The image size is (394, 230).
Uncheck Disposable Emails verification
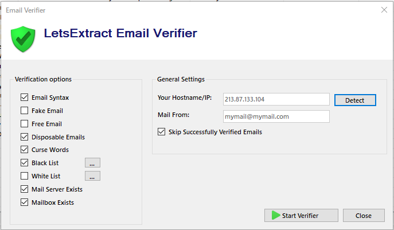pos(25,137)
